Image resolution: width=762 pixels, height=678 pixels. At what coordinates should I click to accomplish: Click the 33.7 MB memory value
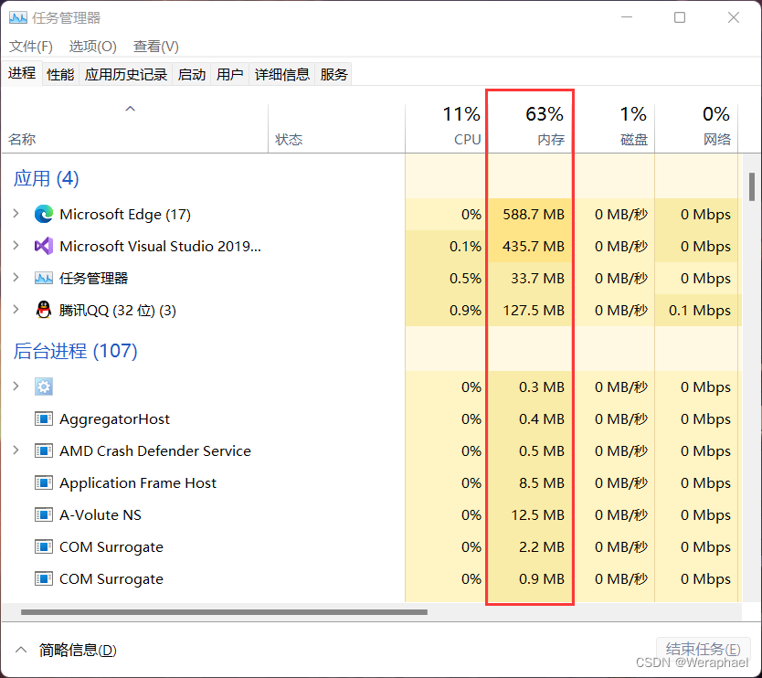[537, 279]
